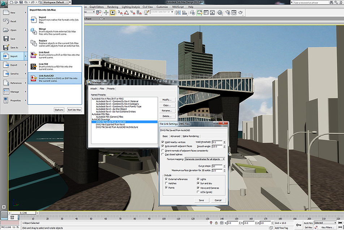Viewport: 344px width, 230px height.
Task: Click the Modify... button in Manage Links
Action: 167,100
